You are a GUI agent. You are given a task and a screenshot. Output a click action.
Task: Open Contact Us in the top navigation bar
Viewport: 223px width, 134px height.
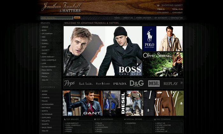pos(176,18)
